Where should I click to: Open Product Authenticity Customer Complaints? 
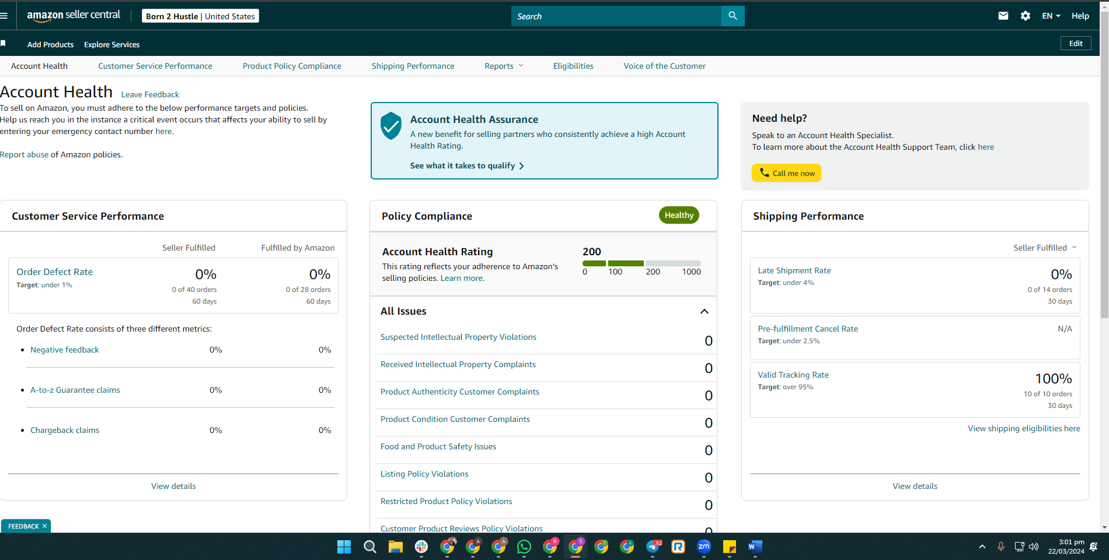459,392
